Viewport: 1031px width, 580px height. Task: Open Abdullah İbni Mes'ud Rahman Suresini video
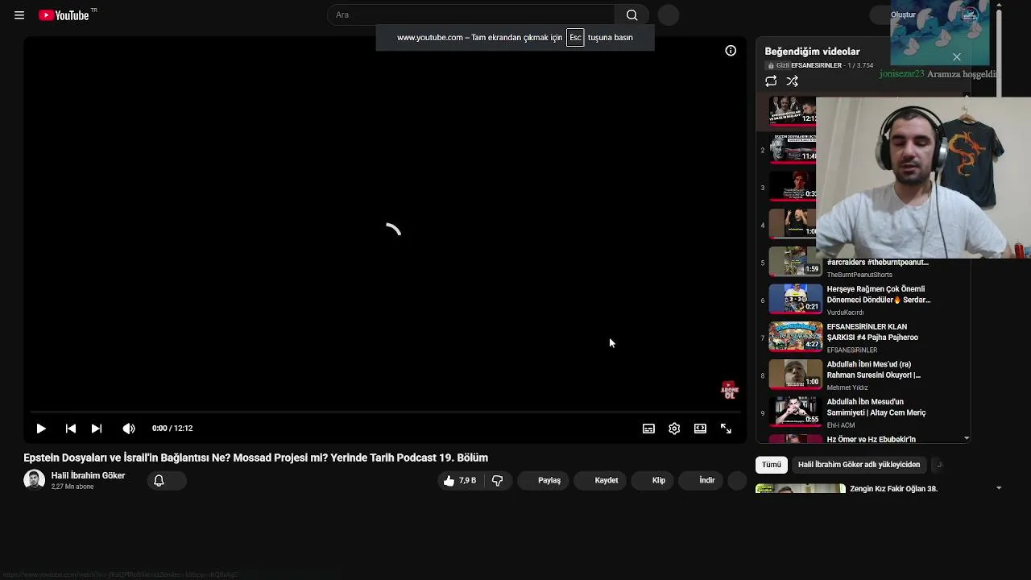873,370
